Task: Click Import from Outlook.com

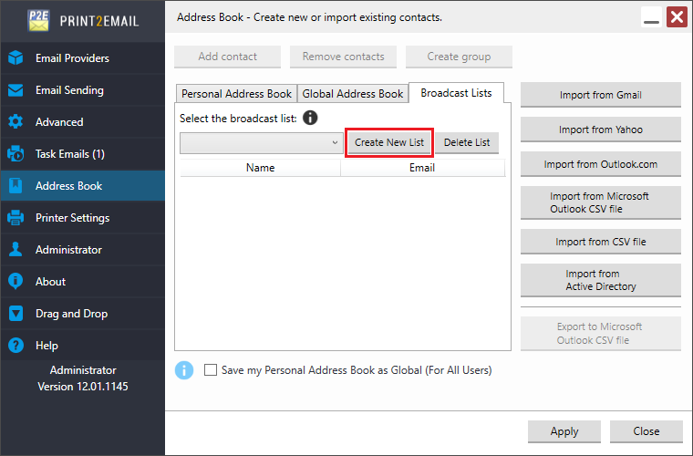Action: tap(601, 164)
